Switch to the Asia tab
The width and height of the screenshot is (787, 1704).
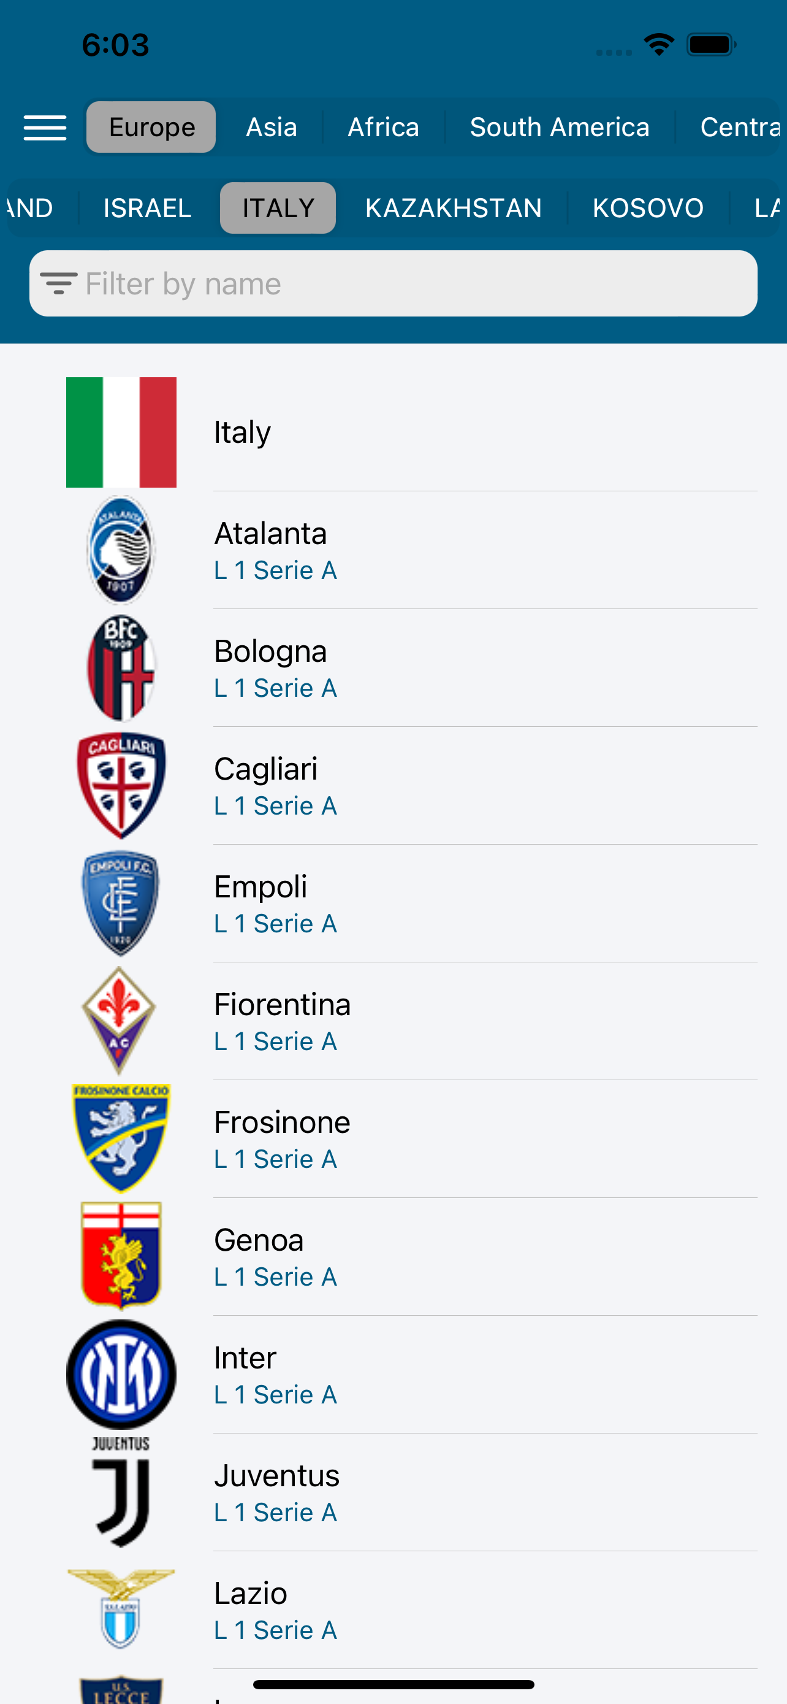pos(271,127)
